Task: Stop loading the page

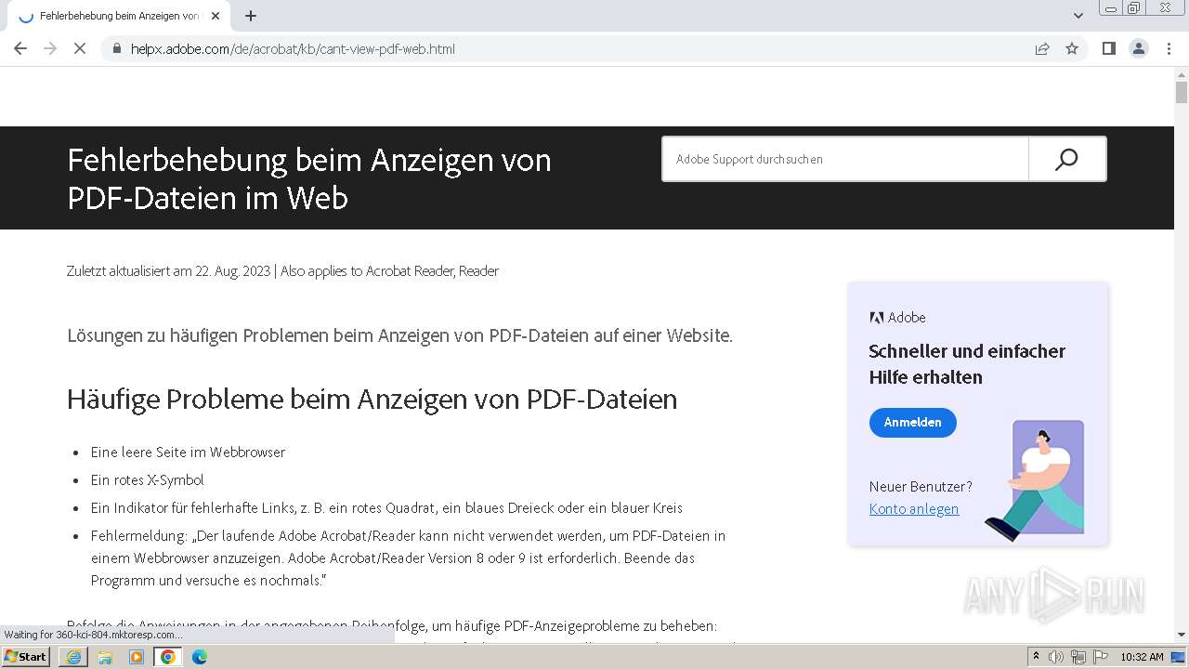Action: pyautogui.click(x=80, y=48)
